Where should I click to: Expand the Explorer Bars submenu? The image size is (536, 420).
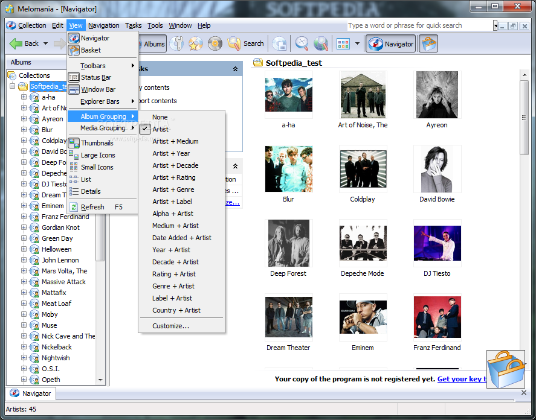(103, 101)
